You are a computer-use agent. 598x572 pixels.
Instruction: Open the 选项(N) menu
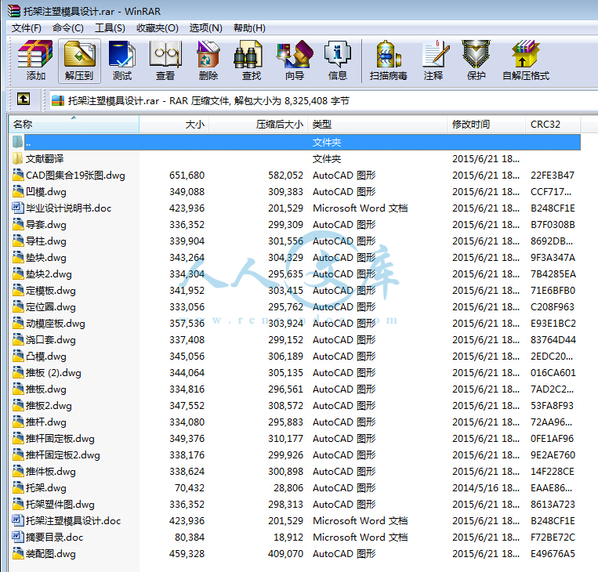[205, 28]
